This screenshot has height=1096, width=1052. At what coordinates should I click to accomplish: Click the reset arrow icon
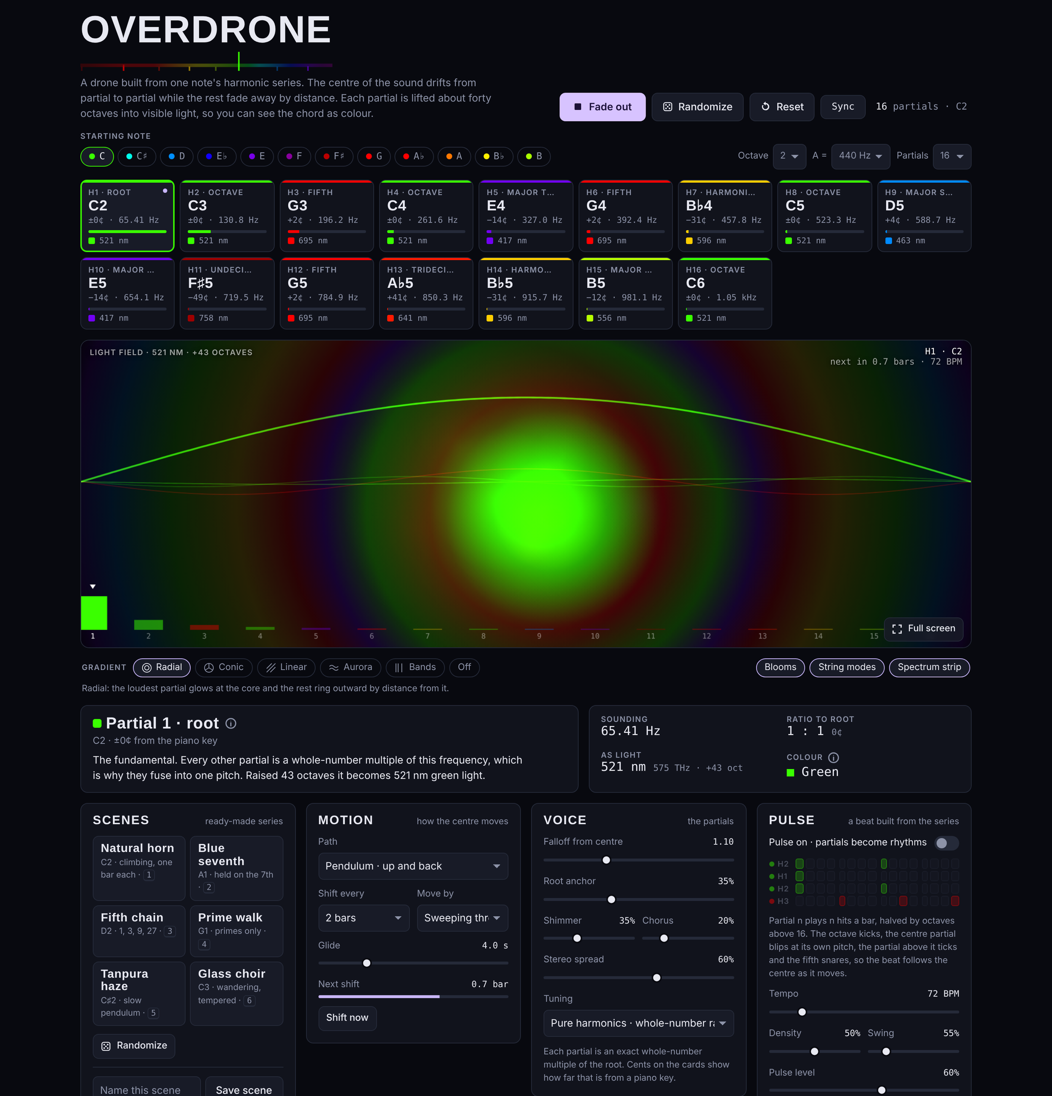tap(766, 107)
